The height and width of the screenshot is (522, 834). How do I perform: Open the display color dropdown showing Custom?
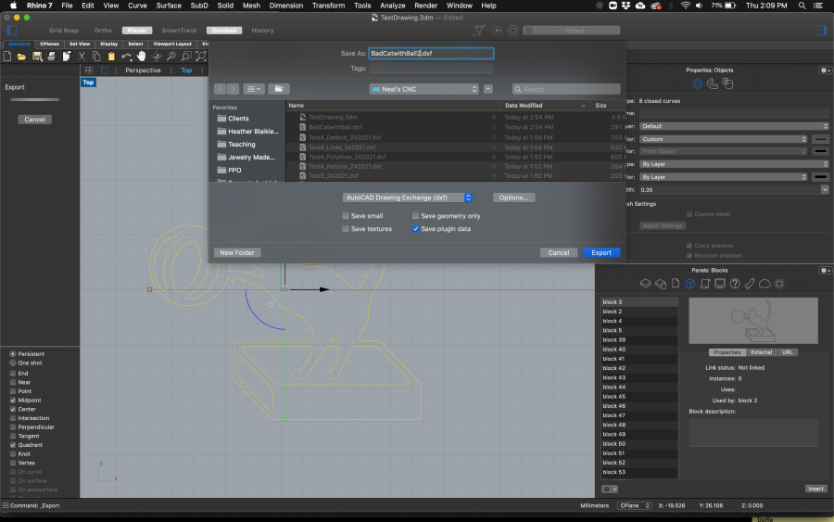[x=724, y=139]
